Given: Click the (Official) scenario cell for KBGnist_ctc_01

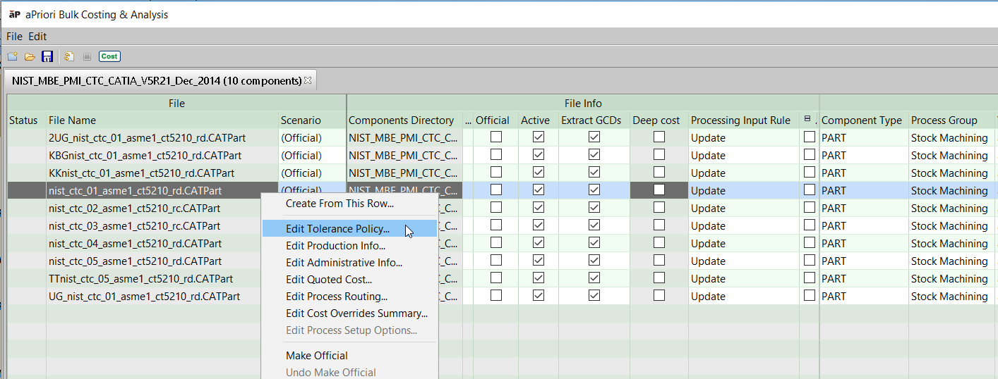Looking at the screenshot, I should tap(312, 155).
